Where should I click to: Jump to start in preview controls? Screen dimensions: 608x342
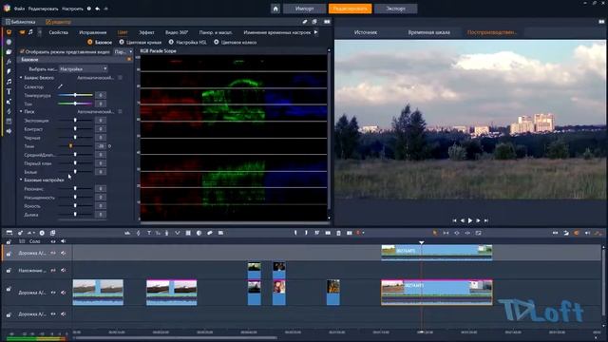tap(454, 220)
